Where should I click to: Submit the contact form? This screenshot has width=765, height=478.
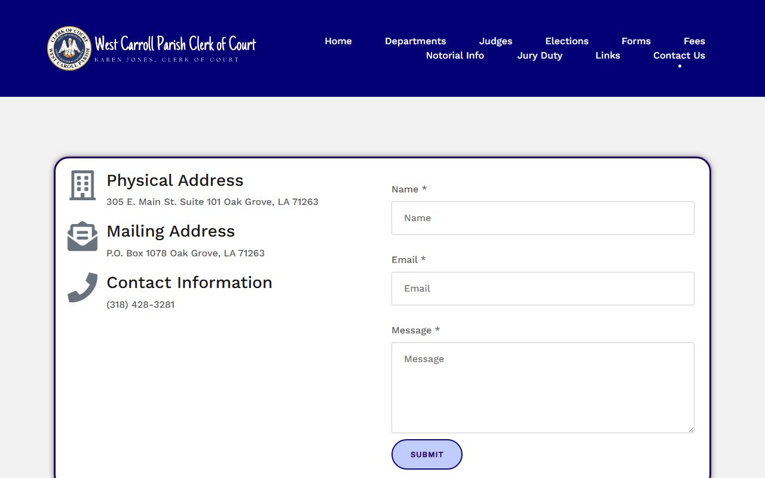point(427,455)
